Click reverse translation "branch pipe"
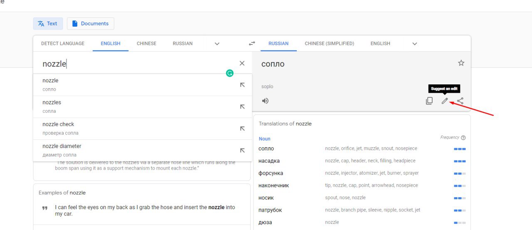 click(354, 210)
